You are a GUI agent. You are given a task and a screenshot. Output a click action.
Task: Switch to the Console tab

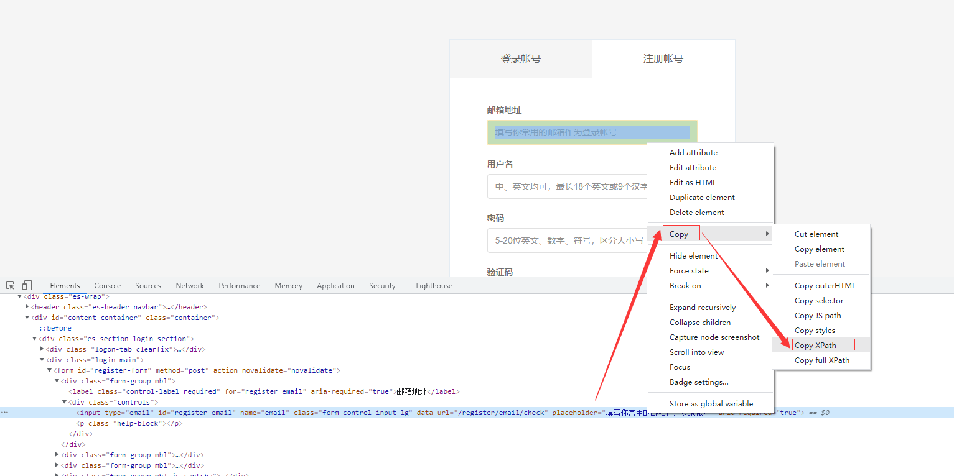pos(107,286)
